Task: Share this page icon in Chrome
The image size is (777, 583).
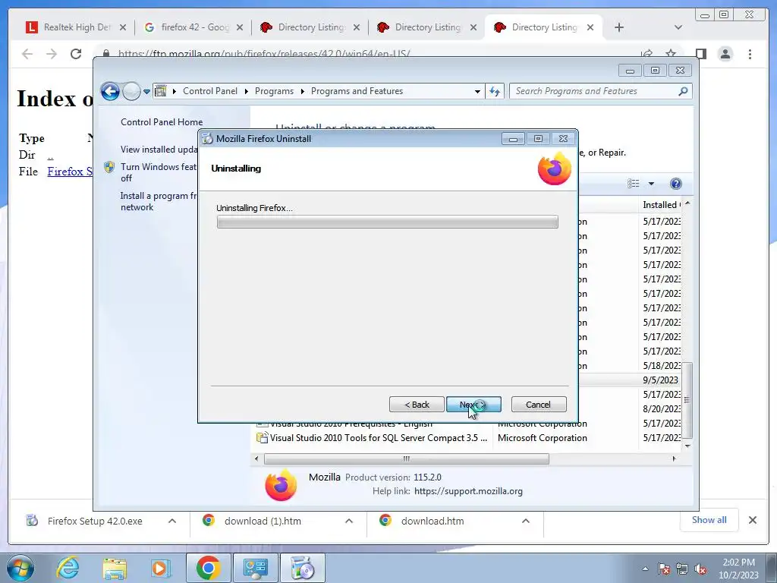Action: point(646,53)
